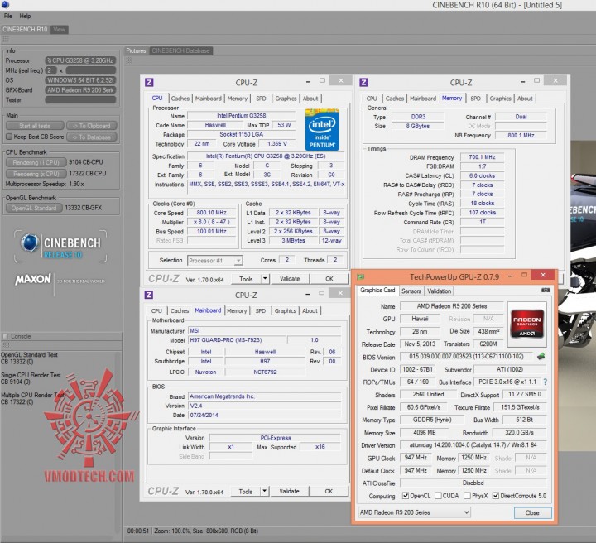
Task: Open About tab in CPU-Z Memory window
Action: 525,98
